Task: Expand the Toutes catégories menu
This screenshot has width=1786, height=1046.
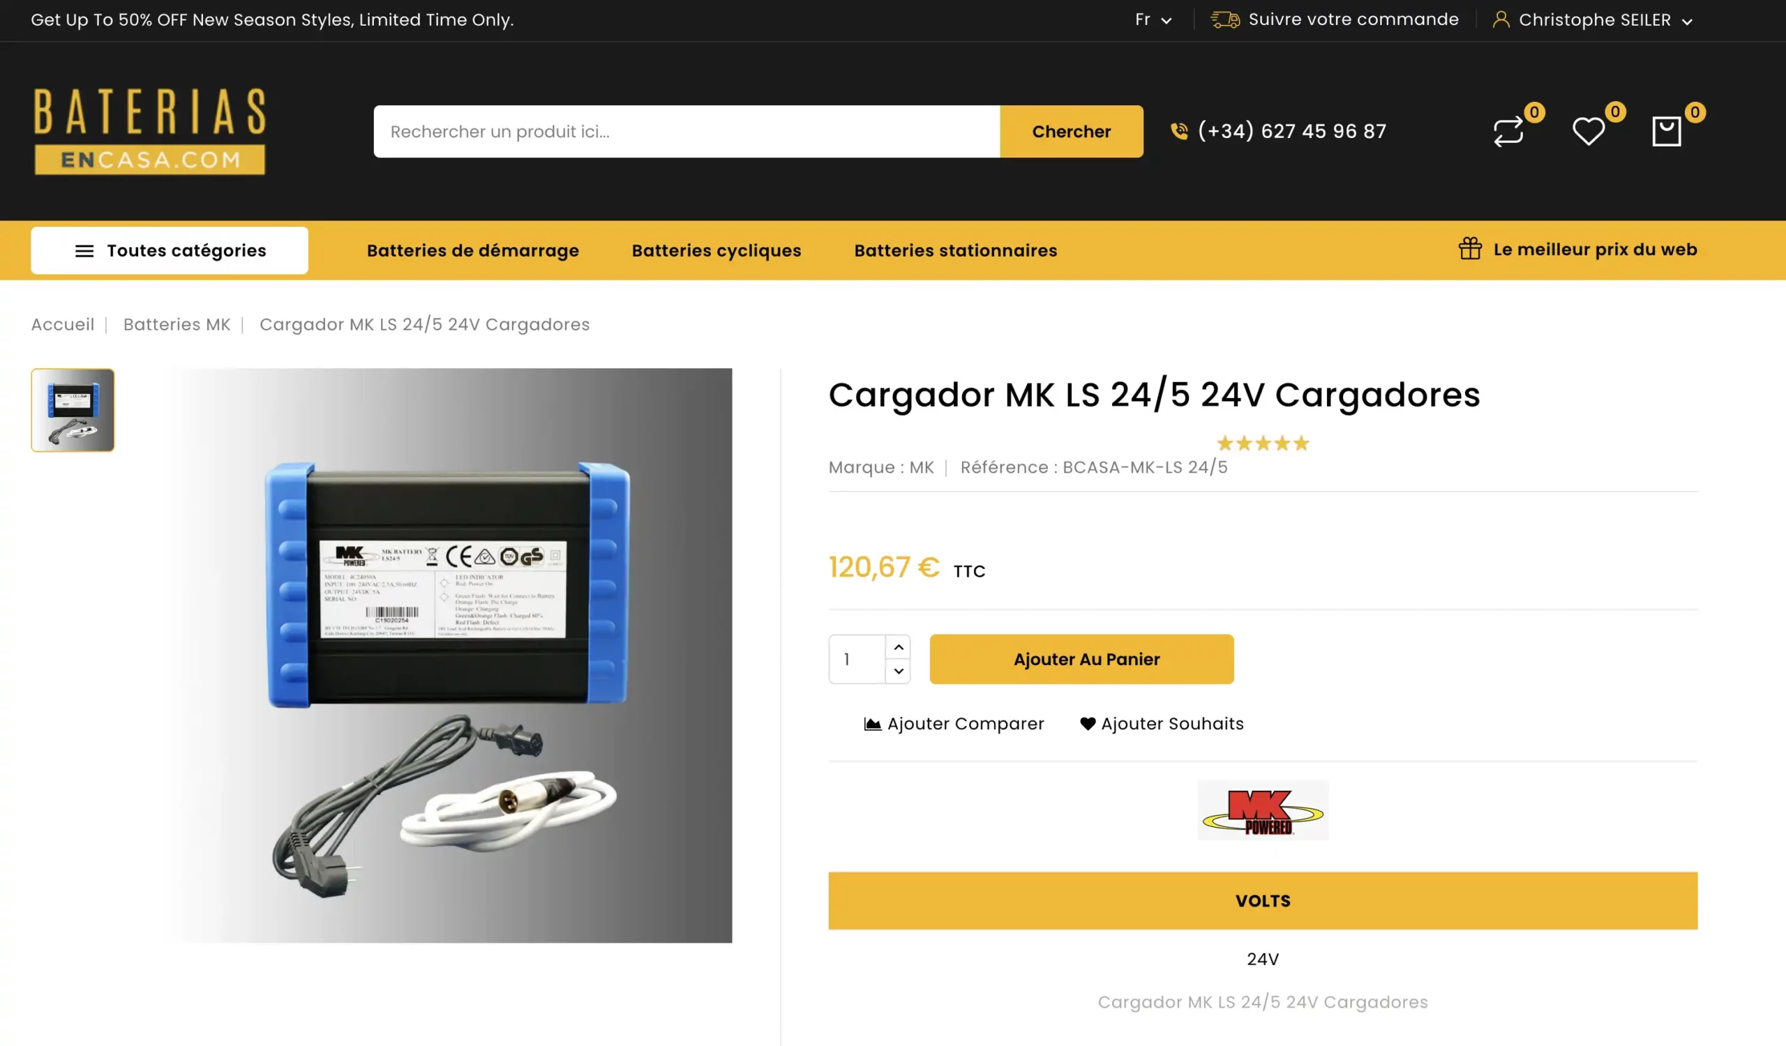Action: pos(170,251)
